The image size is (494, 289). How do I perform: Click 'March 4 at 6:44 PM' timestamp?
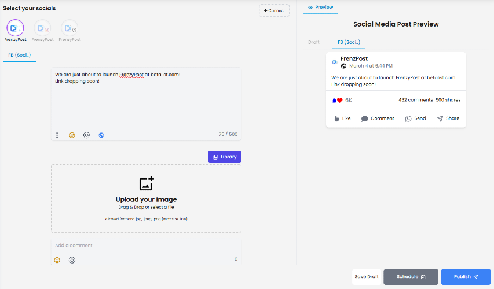tap(371, 66)
